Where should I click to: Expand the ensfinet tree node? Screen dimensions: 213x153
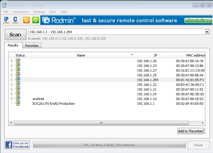[x=12, y=99]
